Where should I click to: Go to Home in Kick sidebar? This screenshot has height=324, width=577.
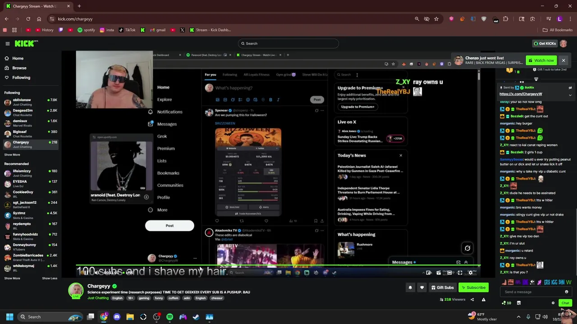tap(18, 58)
